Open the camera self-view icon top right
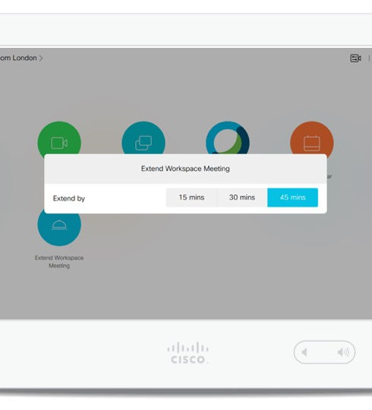Screen dimensions: 372x410 [355, 58]
